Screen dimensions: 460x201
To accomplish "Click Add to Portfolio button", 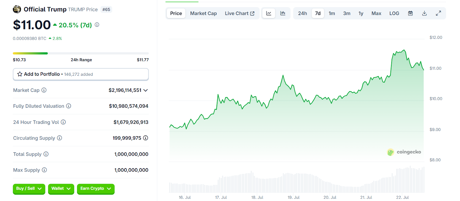I will point(81,74).
